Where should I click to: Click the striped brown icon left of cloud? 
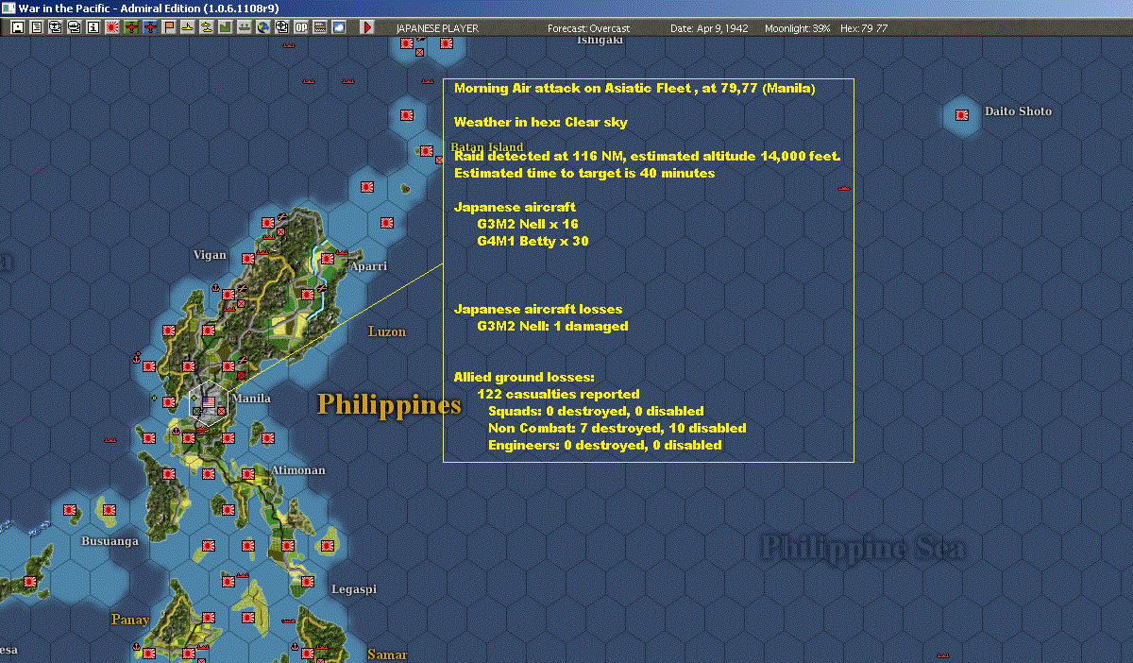click(319, 27)
